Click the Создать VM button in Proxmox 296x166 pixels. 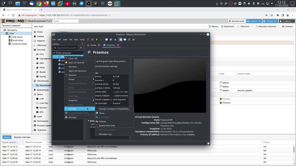[254, 21]
